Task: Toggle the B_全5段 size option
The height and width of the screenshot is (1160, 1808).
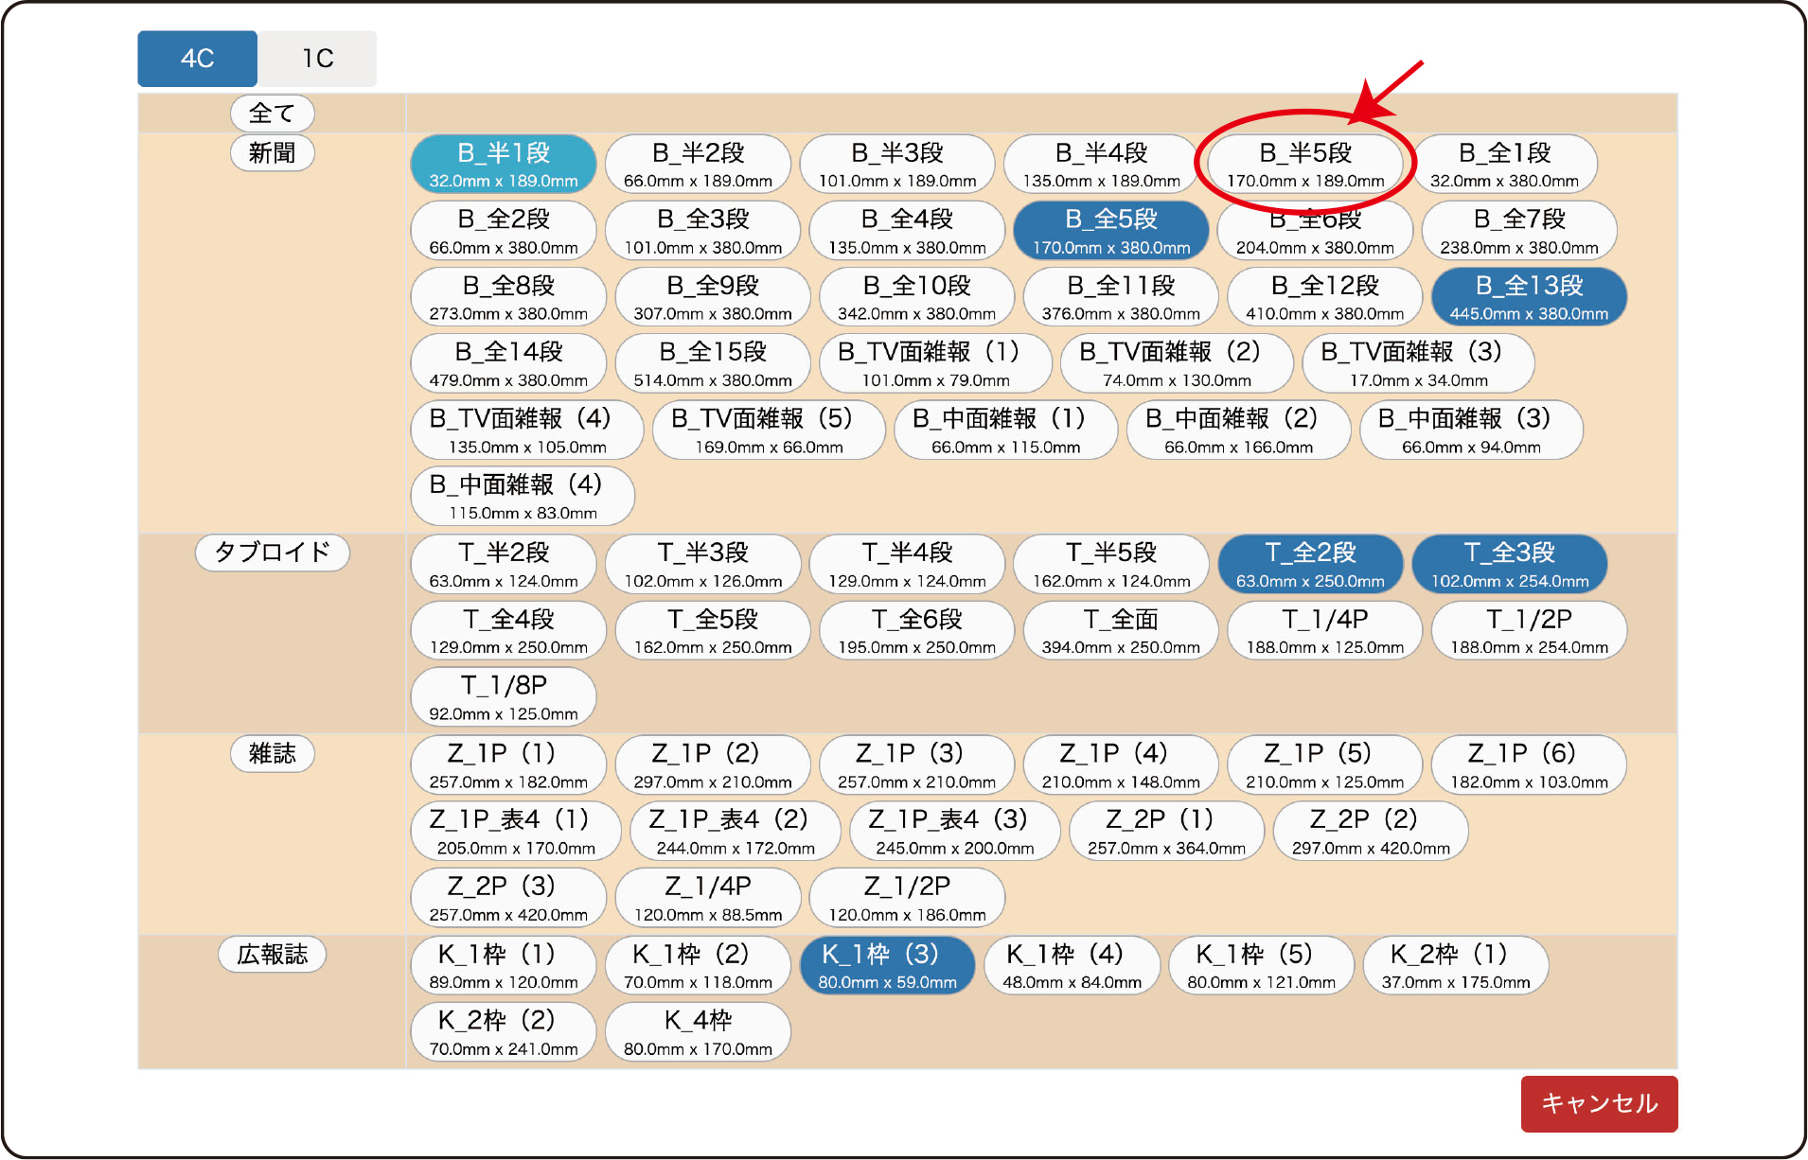Action: click(x=1111, y=231)
